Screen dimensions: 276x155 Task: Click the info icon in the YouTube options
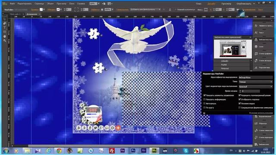204,113
